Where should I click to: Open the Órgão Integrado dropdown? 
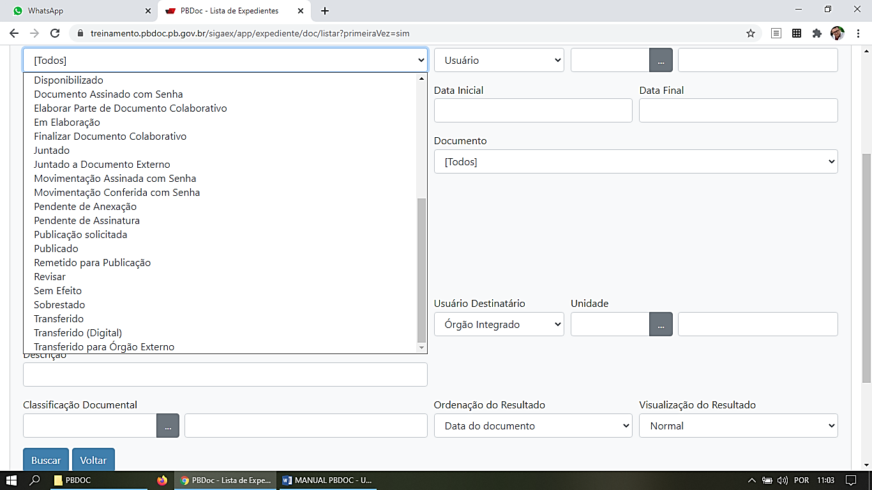click(x=498, y=324)
